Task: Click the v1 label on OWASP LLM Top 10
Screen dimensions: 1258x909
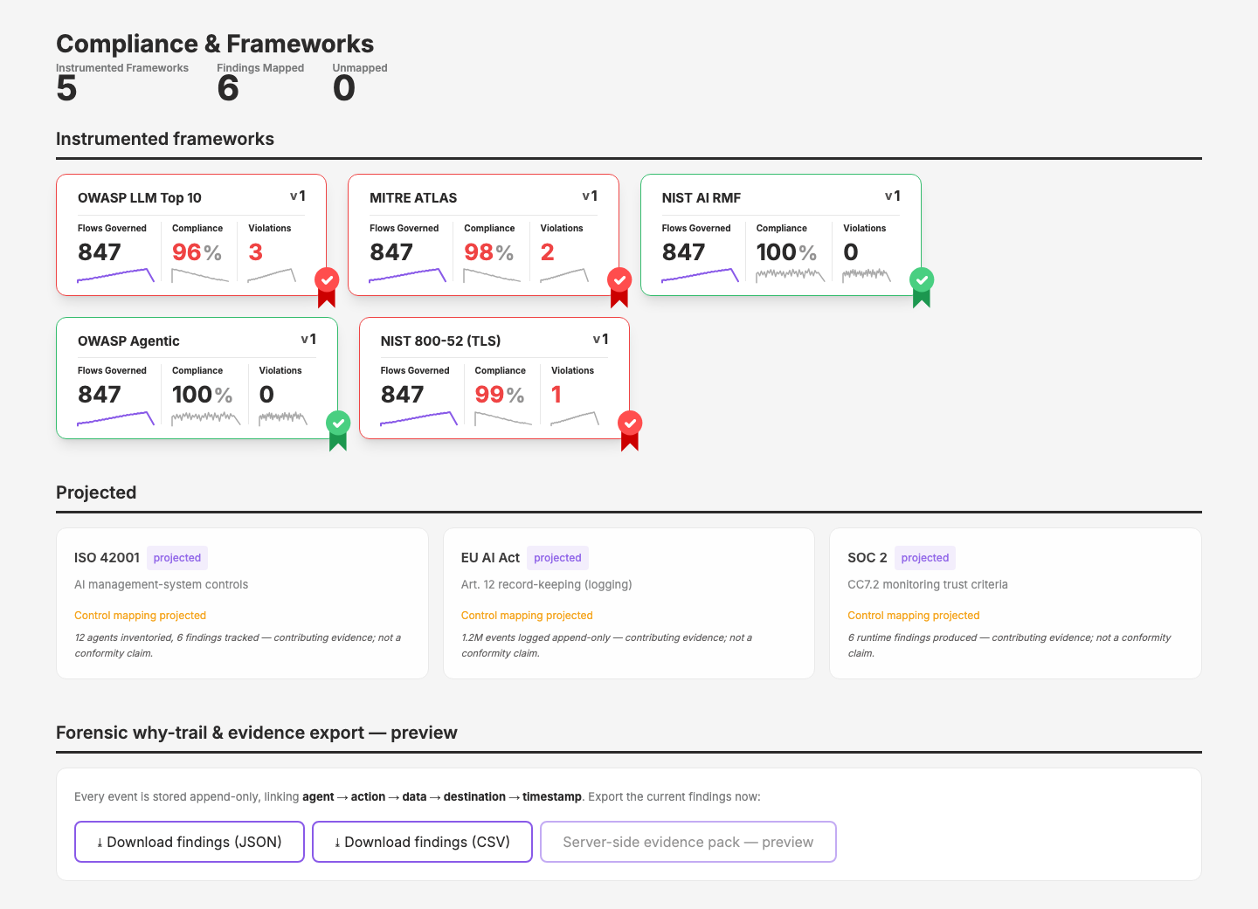Action: (x=298, y=196)
